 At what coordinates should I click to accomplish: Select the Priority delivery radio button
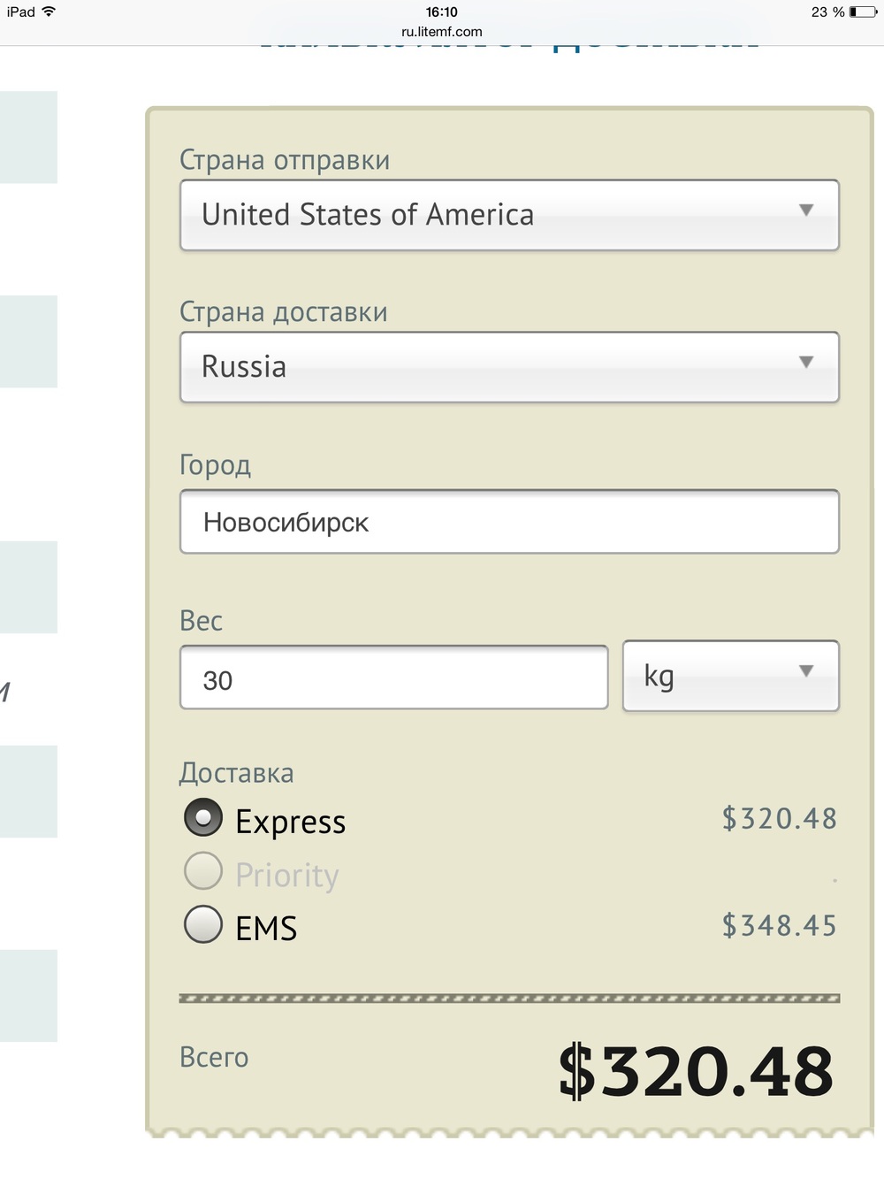click(203, 871)
